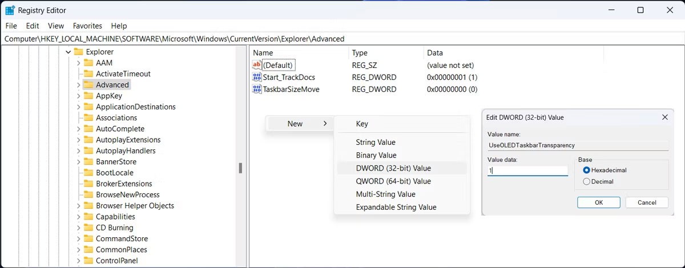Click the Value data input field
The height and width of the screenshot is (268, 685).
point(527,170)
